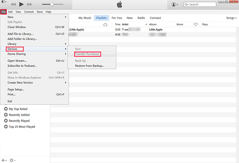This screenshot has width=239, height=163.
Task: Sort by Artist column header
Action: click(x=125, y=24)
